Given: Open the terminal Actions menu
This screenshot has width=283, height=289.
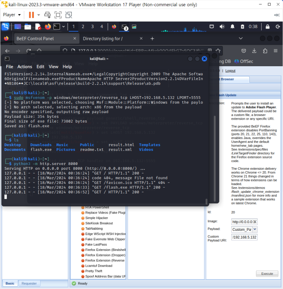Looking at the screenshot, I should coord(25,67).
